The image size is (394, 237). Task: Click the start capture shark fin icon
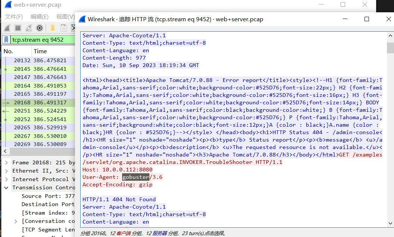(x=7, y=28)
